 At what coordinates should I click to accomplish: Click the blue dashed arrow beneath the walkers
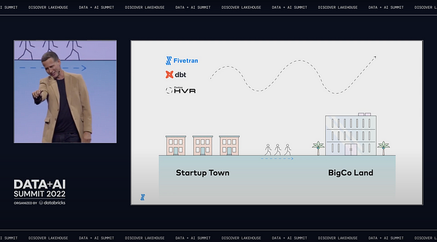pos(277,158)
